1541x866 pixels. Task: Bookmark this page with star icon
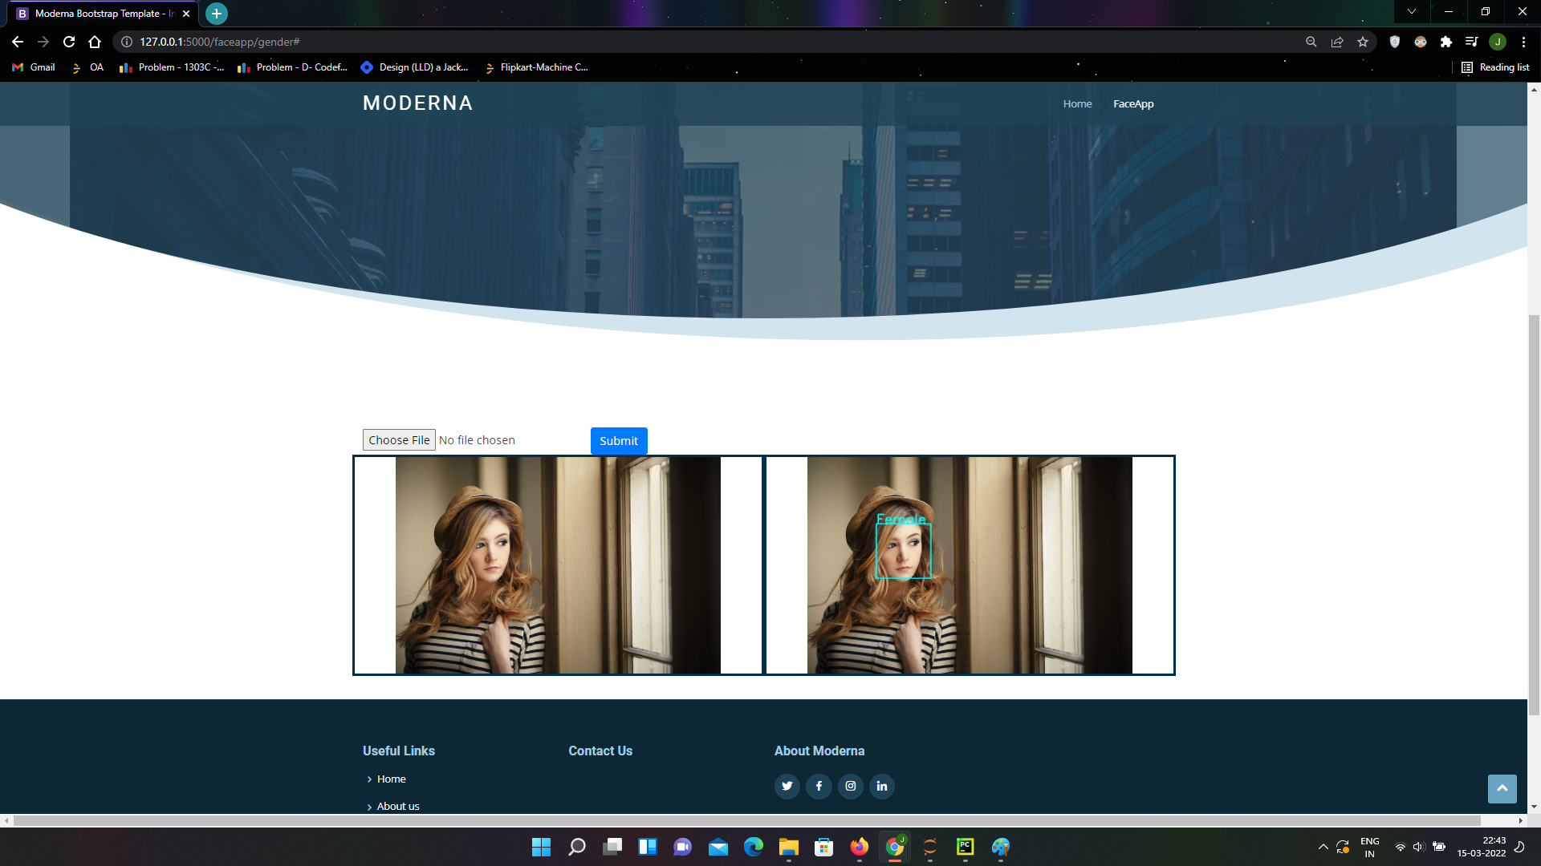1363,42
